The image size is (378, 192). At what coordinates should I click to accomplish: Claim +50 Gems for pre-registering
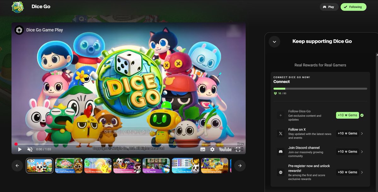pyautogui.click(x=347, y=172)
